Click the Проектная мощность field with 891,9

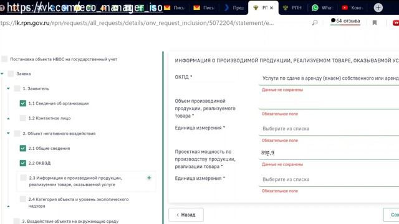(x=329, y=153)
